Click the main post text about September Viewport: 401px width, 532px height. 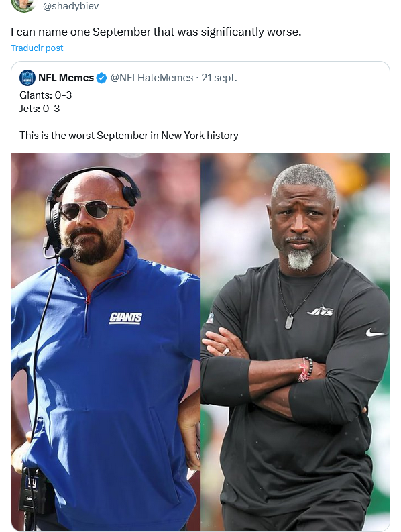point(156,32)
